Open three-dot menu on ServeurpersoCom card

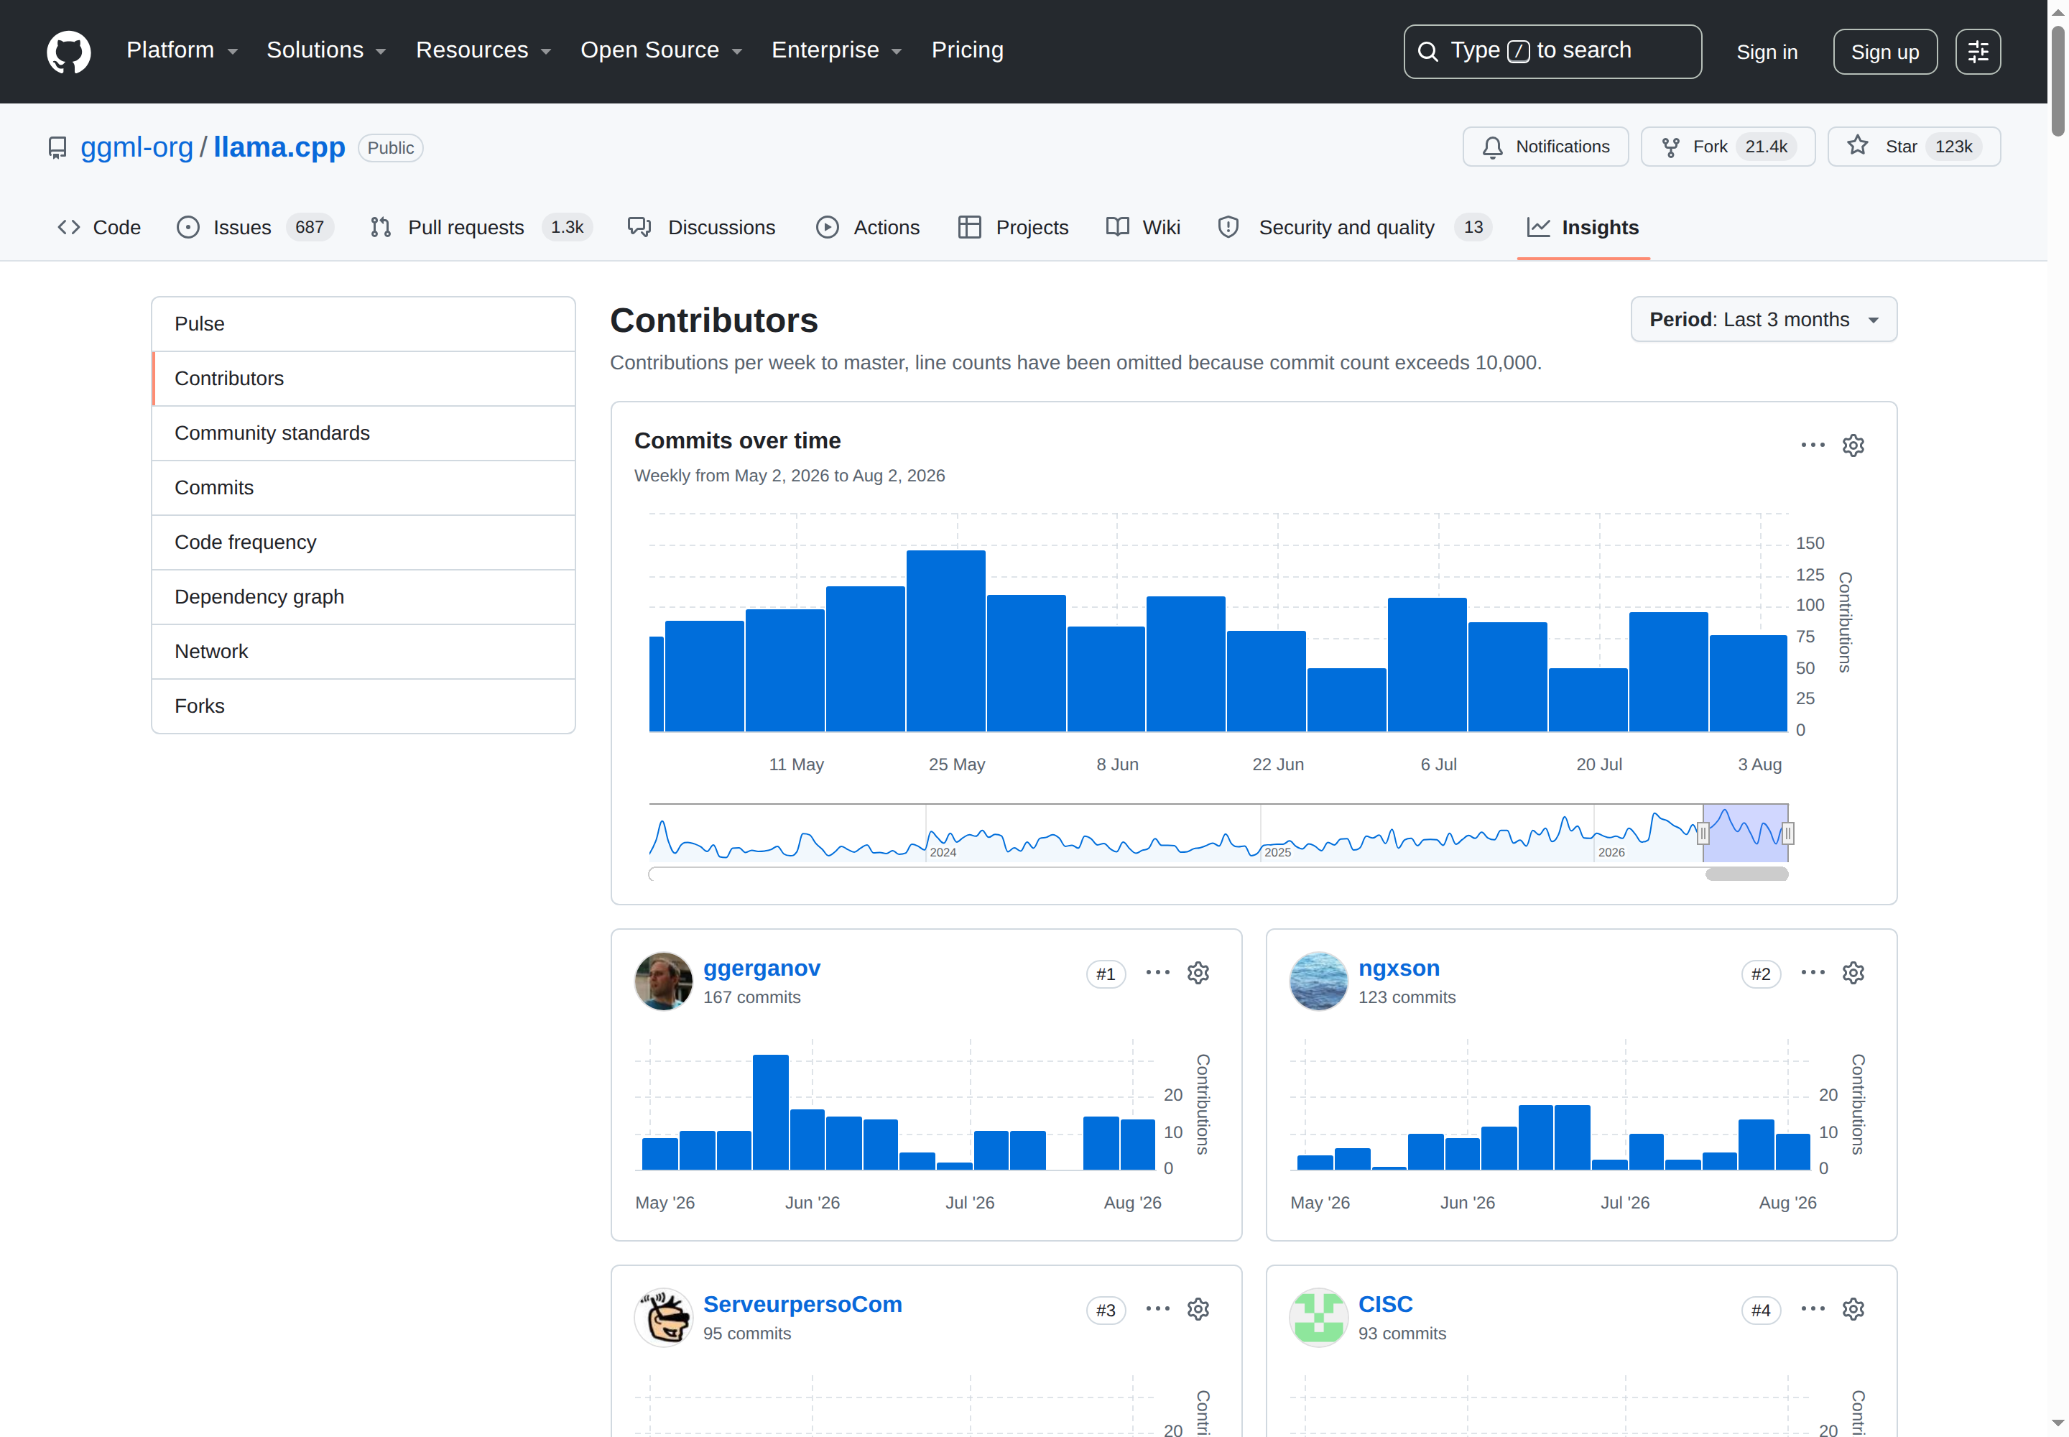tap(1157, 1309)
